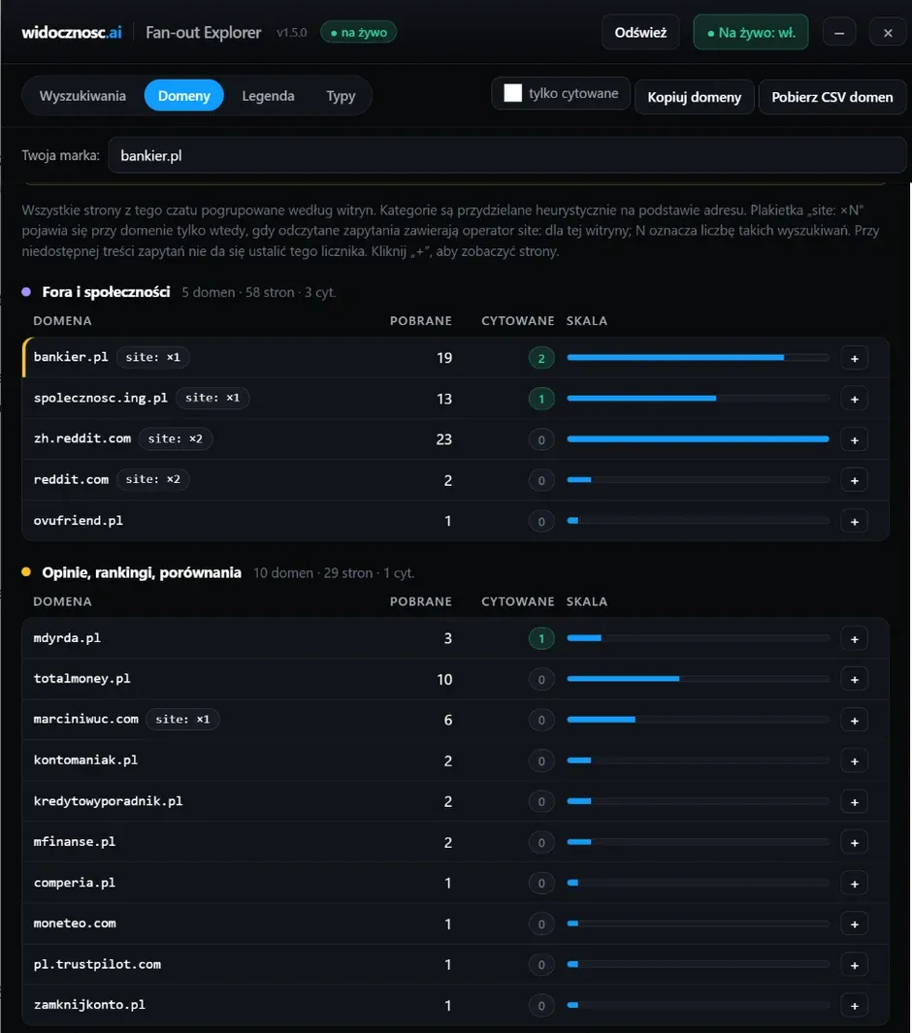Click the bankier.pl domain name in table
The image size is (912, 1033).
pyautogui.click(x=71, y=357)
